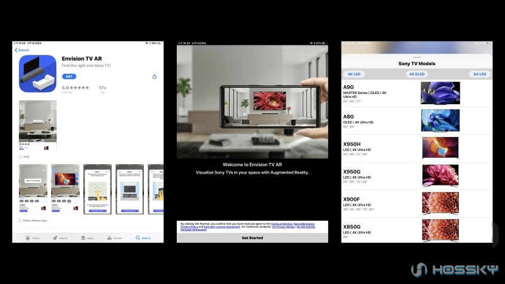Screen dimensions: 505x284
Task: Click the Sony TV Models title
Action: click(x=417, y=64)
